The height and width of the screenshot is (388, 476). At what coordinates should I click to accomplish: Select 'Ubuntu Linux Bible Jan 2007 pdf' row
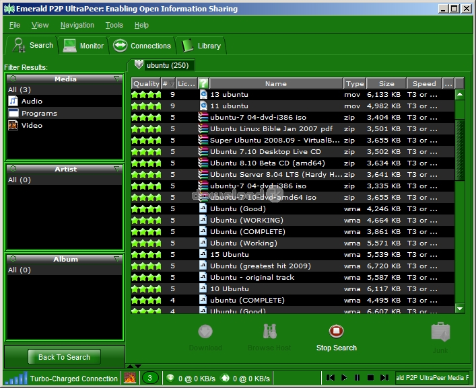293,129
